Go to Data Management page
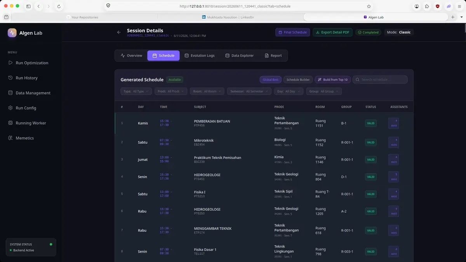466x262 pixels. click(x=30, y=93)
